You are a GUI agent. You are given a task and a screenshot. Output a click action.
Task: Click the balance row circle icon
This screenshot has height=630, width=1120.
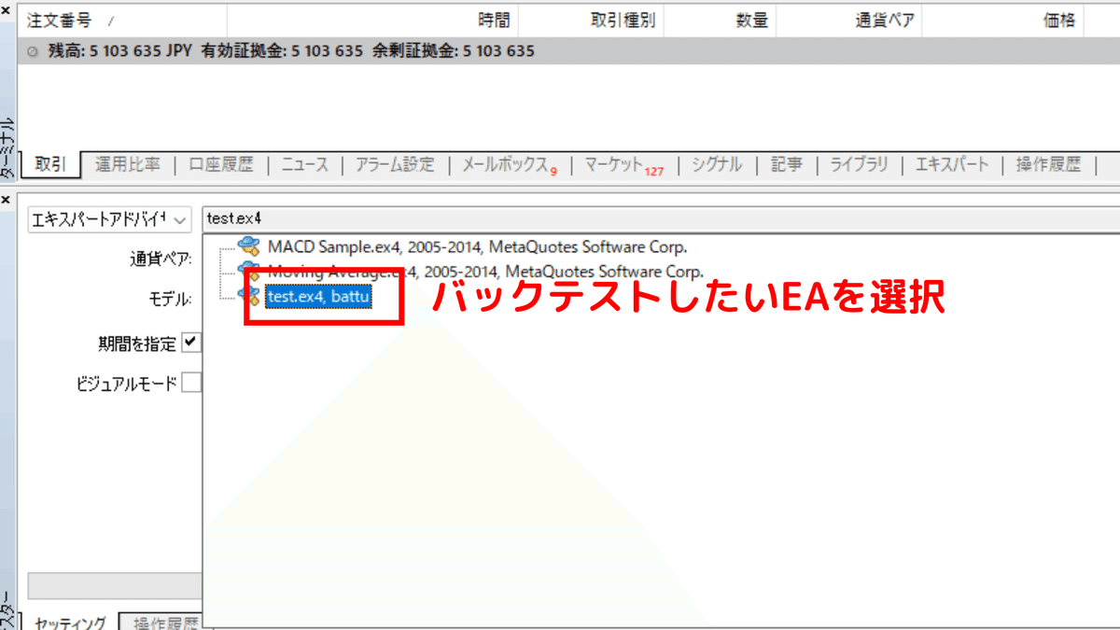[x=34, y=52]
